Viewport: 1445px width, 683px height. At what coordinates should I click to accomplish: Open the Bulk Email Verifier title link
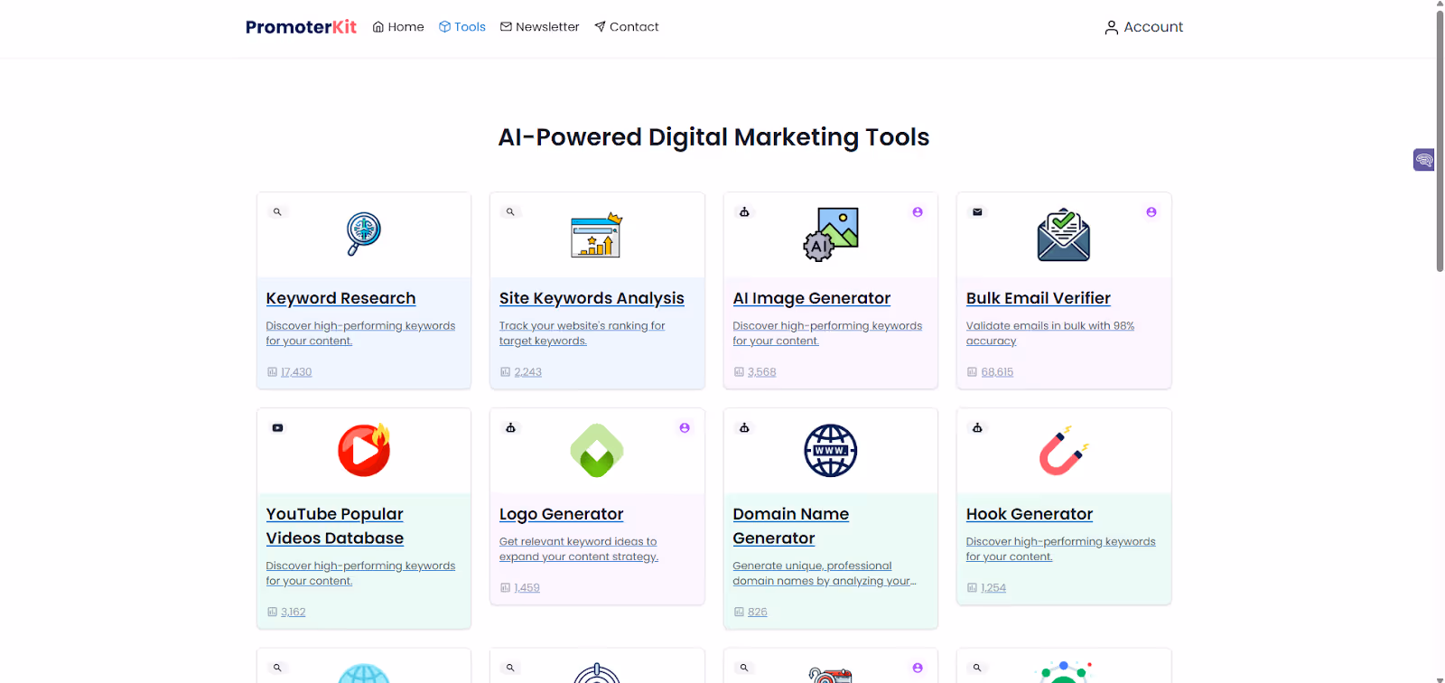pyautogui.click(x=1039, y=298)
